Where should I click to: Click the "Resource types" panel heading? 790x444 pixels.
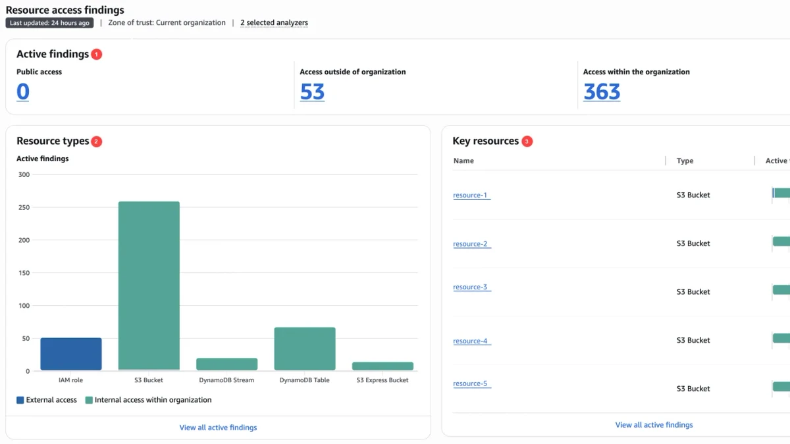pos(53,141)
